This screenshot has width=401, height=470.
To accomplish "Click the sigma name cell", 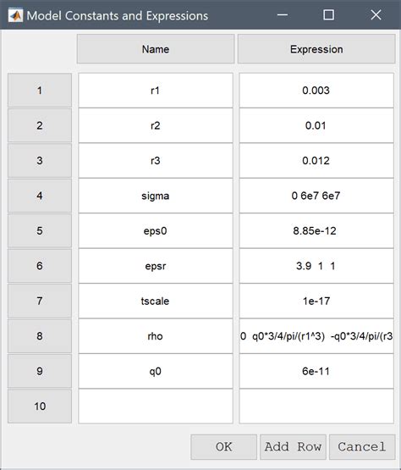I will [156, 196].
